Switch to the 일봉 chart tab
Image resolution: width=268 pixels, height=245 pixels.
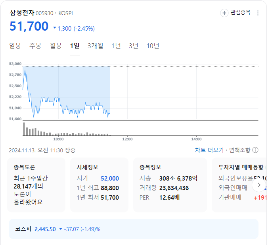pyautogui.click(x=15, y=46)
